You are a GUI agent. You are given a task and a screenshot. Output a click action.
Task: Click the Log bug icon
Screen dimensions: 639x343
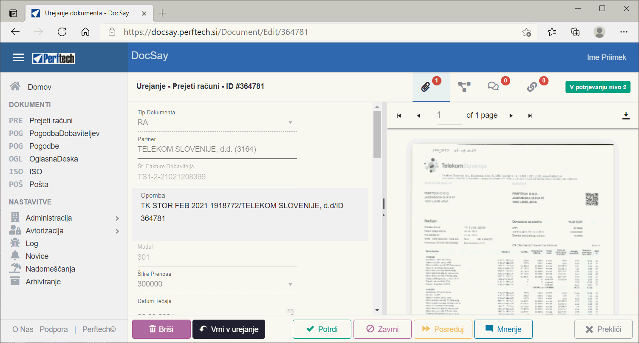point(15,243)
